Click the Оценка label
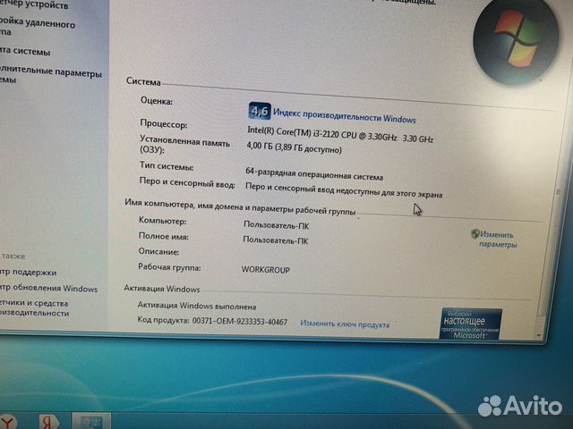 pos(157,101)
